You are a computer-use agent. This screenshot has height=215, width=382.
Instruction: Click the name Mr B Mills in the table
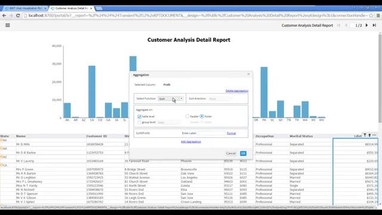(23, 145)
